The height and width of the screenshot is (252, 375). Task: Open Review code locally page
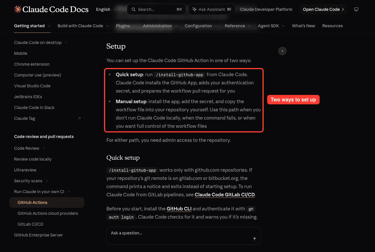(x=33, y=159)
